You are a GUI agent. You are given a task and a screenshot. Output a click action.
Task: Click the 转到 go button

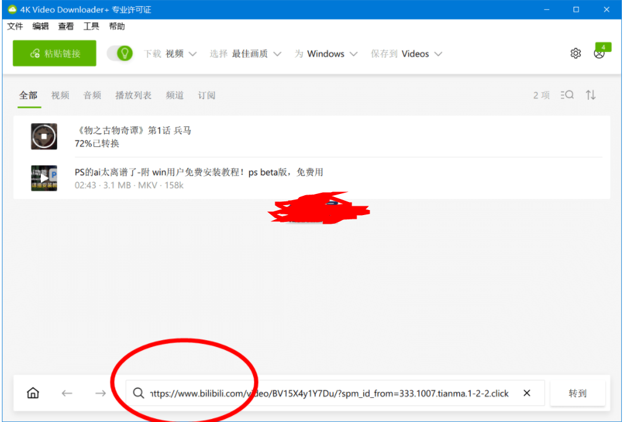click(x=578, y=393)
